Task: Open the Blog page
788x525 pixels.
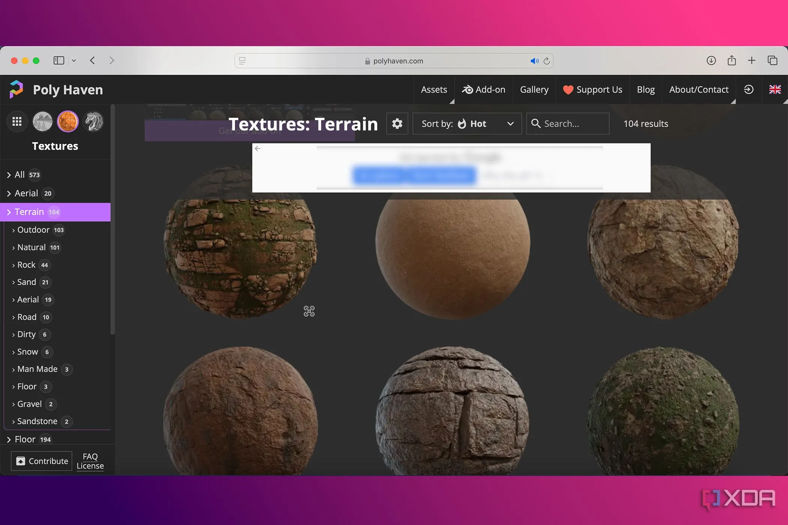Action: 645,90
